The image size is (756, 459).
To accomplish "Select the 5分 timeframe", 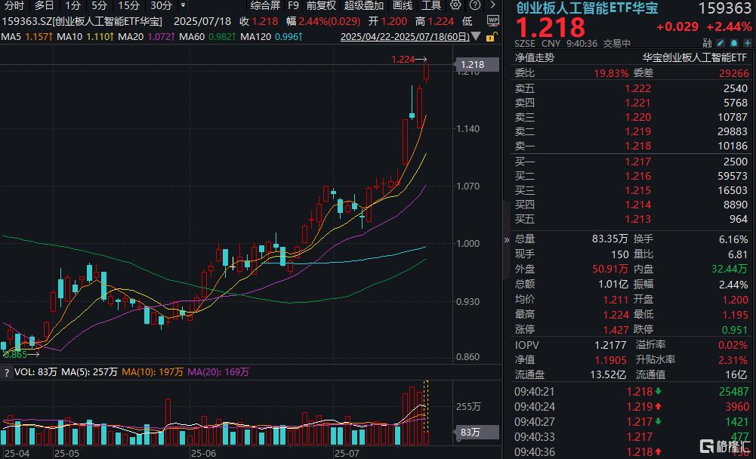I will point(100,5).
